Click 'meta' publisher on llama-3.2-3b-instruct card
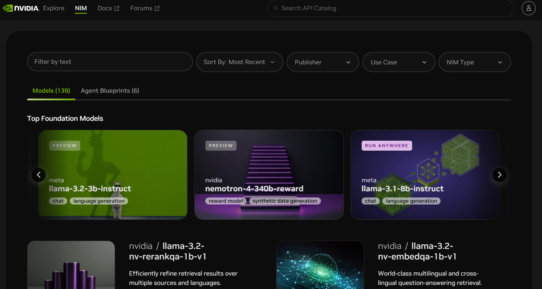 point(56,180)
